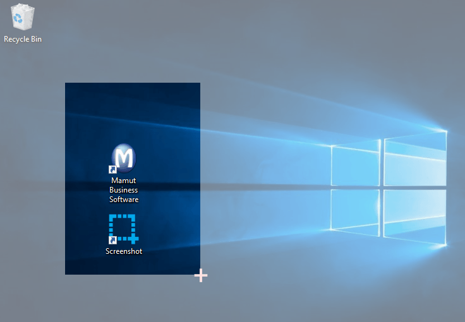Screen dimensions: 465x322
Task: Click the top-right corner of the dark selection rectangle
Action: (199, 83)
